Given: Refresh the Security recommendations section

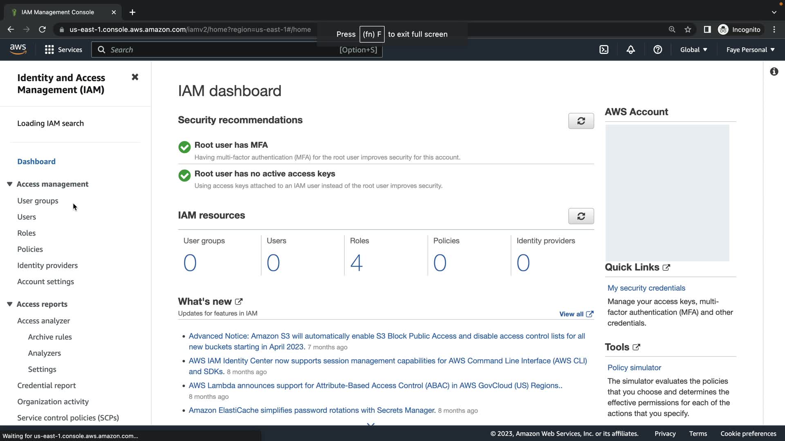Looking at the screenshot, I should pyautogui.click(x=581, y=121).
